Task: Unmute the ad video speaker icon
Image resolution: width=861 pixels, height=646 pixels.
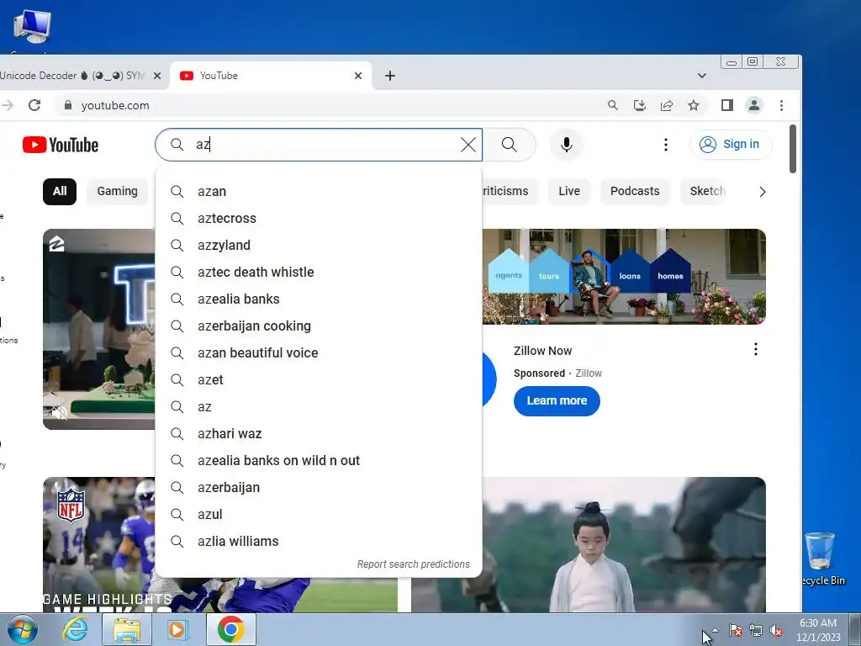Action: (60, 412)
